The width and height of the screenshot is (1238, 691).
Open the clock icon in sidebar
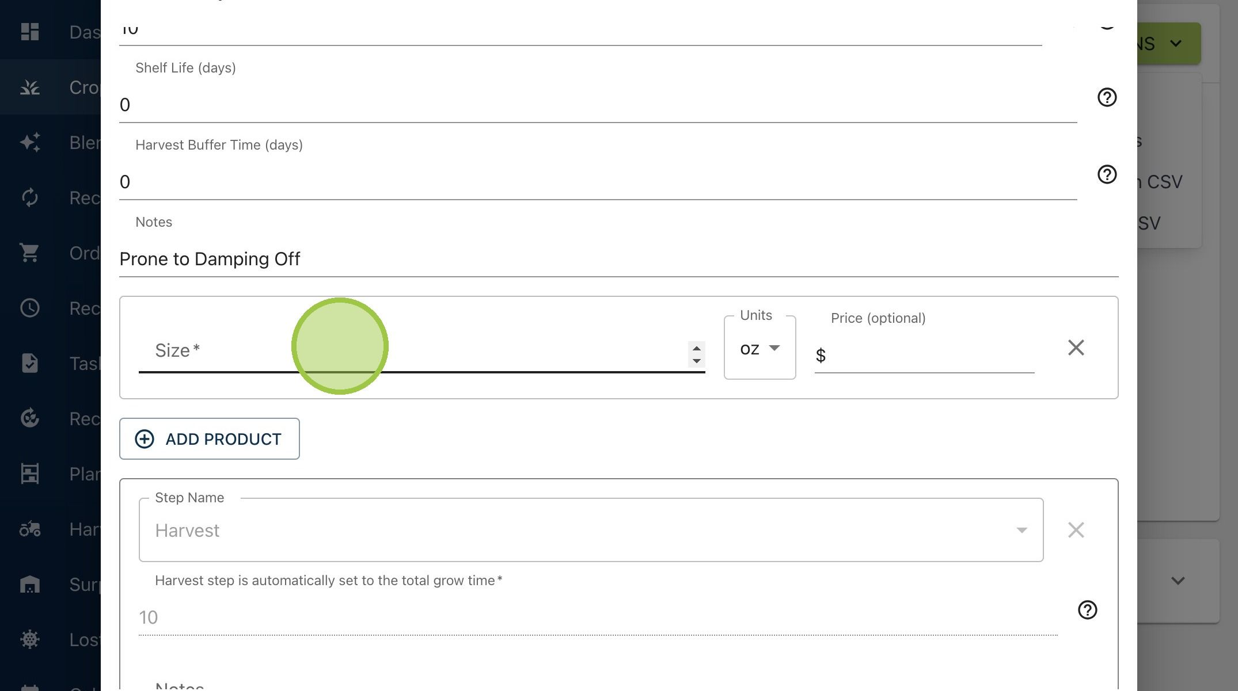pyautogui.click(x=30, y=308)
